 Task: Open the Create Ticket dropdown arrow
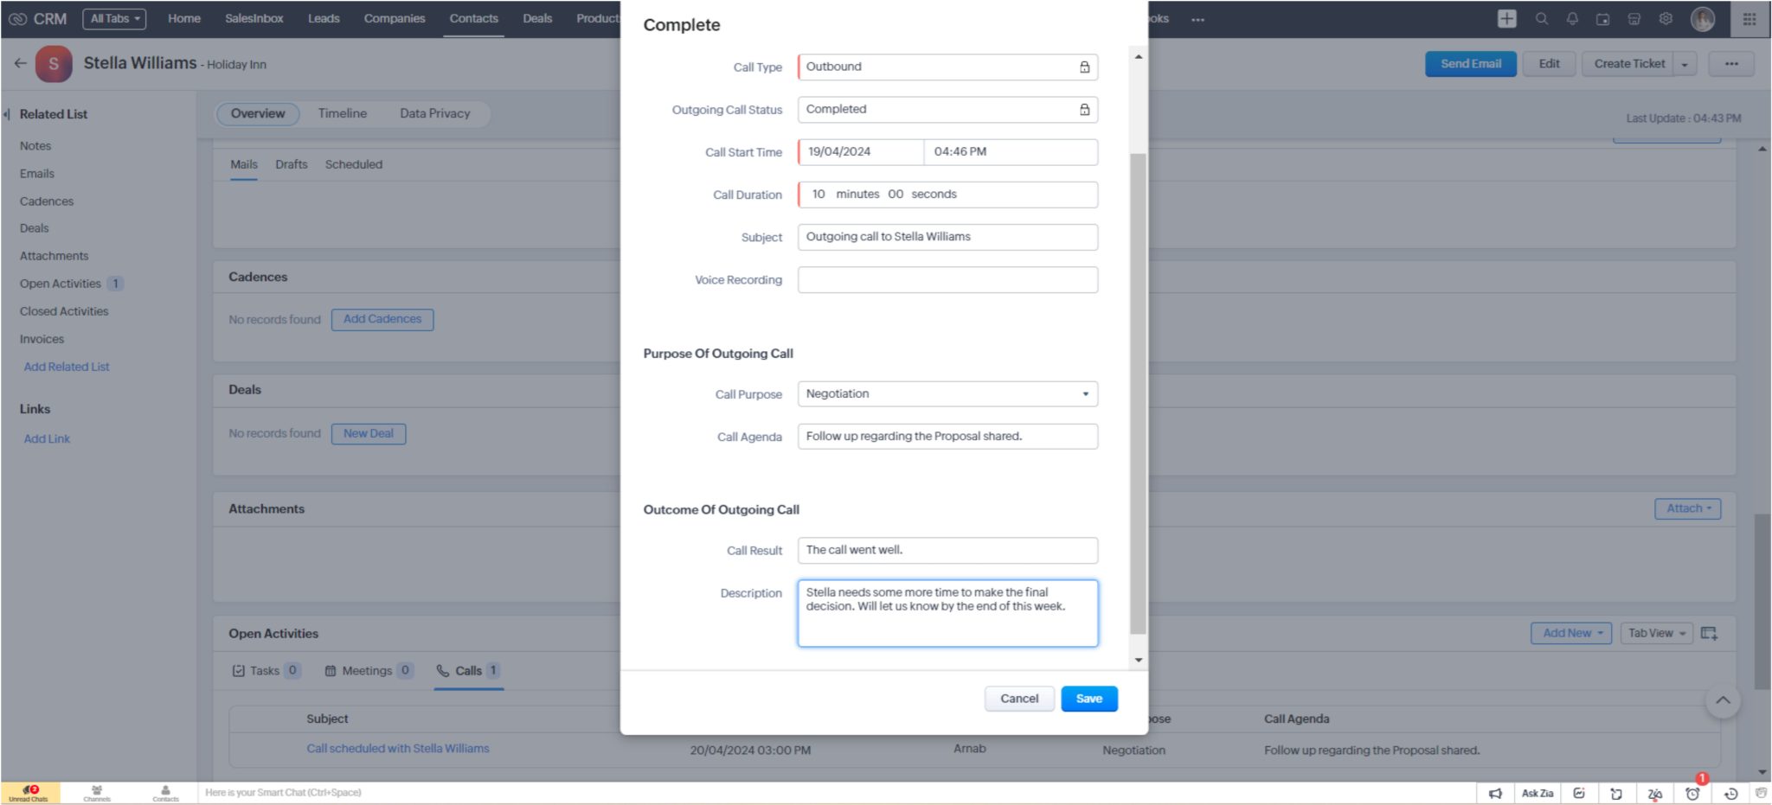click(1685, 63)
